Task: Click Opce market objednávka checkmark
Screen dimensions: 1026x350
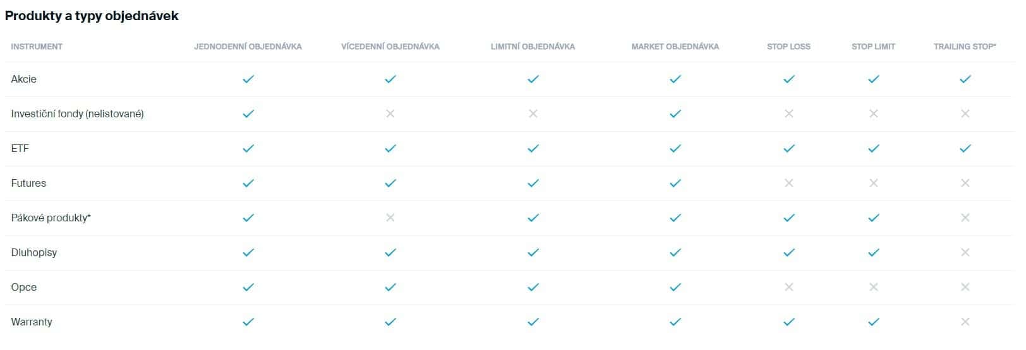Action: click(x=675, y=288)
